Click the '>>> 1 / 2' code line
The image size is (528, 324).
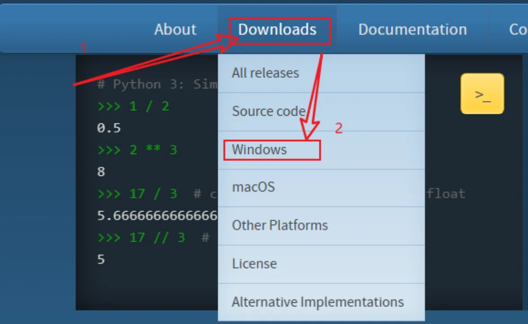click(133, 106)
